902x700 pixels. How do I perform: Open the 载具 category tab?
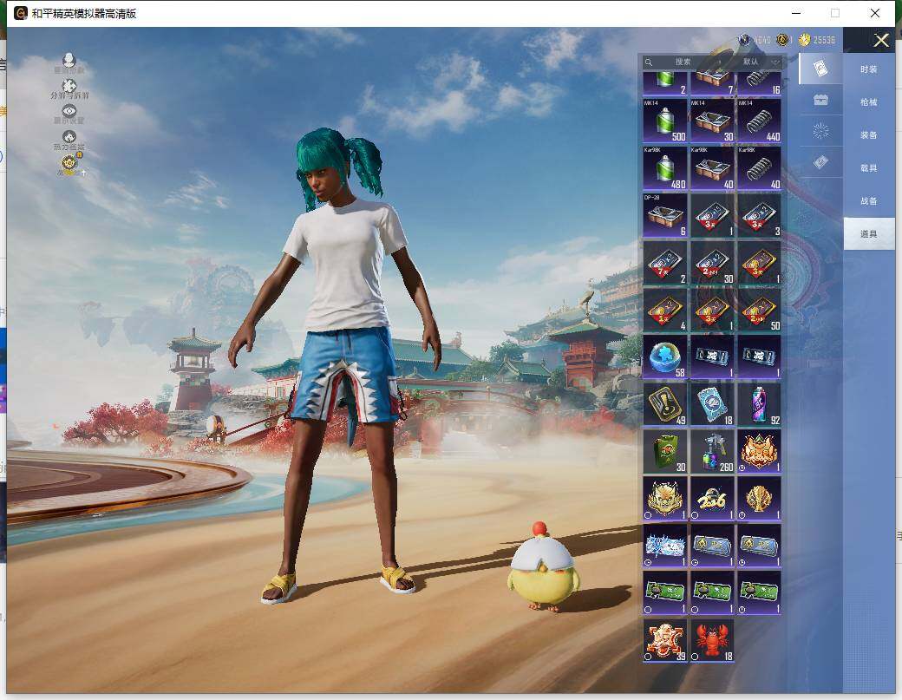coord(868,168)
